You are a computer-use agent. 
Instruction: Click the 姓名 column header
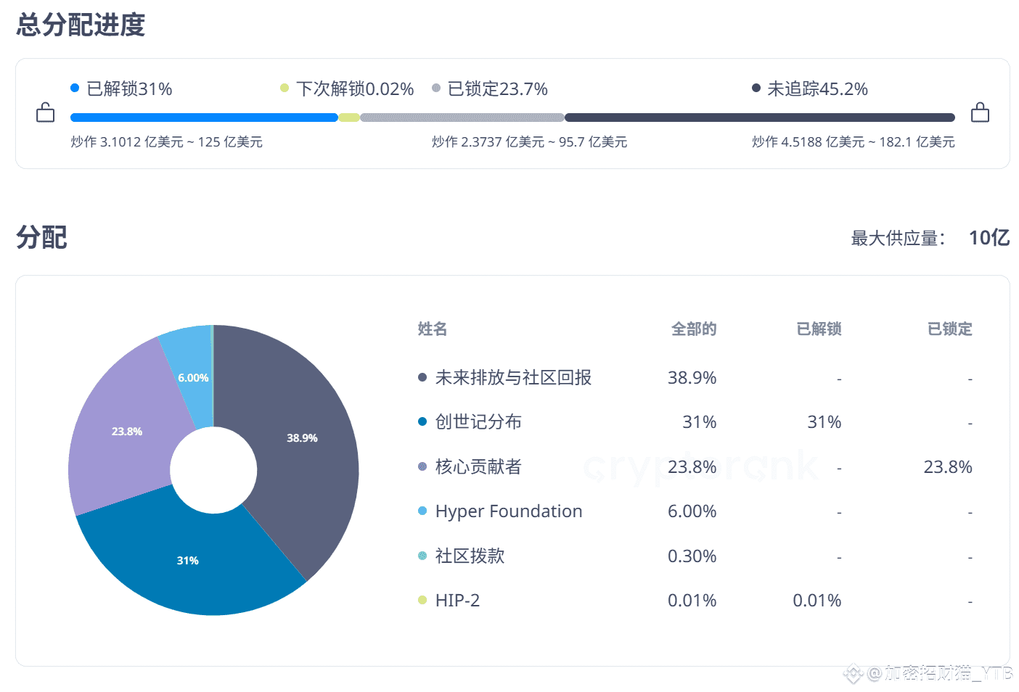[x=433, y=329]
